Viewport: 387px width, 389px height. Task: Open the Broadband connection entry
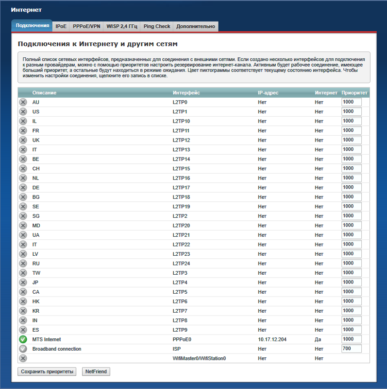57,349
